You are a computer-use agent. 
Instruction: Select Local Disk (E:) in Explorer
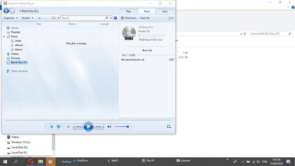(19, 153)
